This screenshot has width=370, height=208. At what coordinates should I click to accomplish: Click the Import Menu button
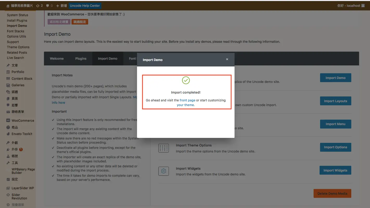coord(335,124)
